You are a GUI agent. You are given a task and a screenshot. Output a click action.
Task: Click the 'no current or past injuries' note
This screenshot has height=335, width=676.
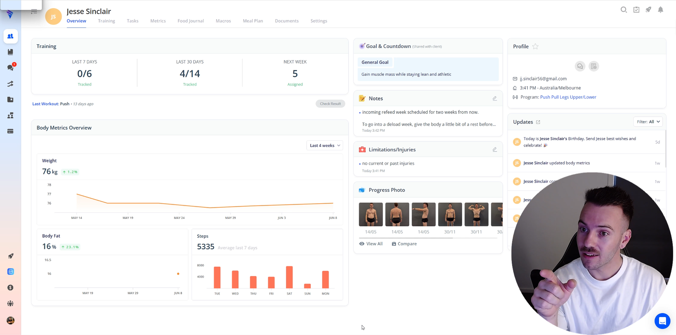pyautogui.click(x=388, y=163)
